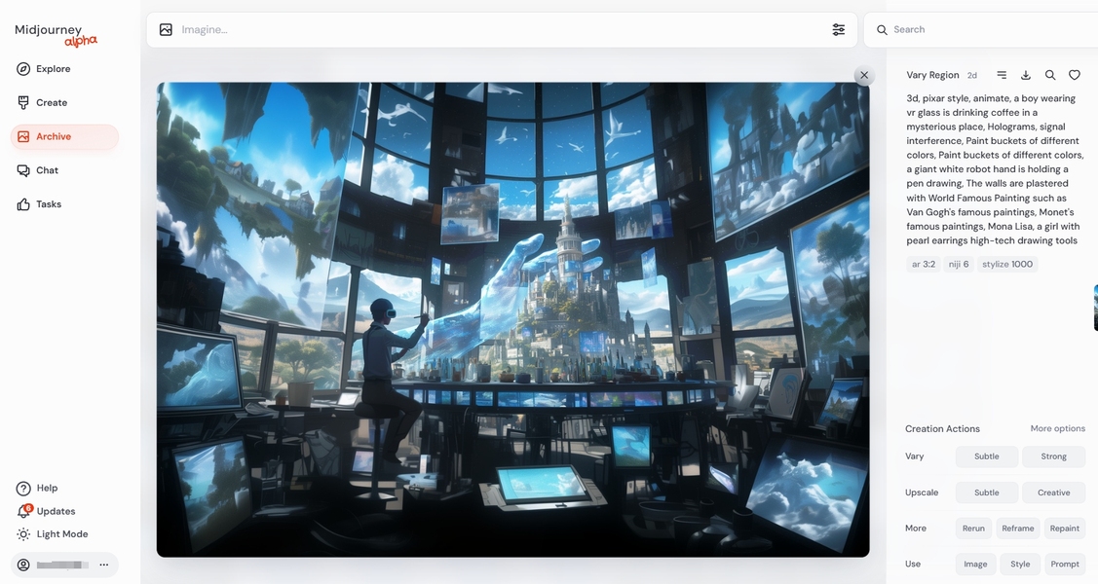The height and width of the screenshot is (584, 1098).
Task: Click the Reframe button
Action: (1017, 529)
